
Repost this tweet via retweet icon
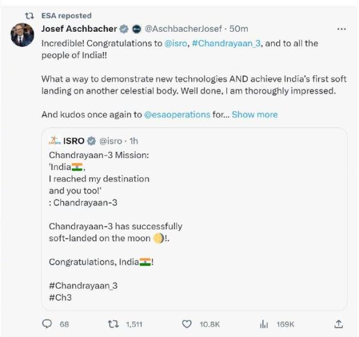click(112, 324)
